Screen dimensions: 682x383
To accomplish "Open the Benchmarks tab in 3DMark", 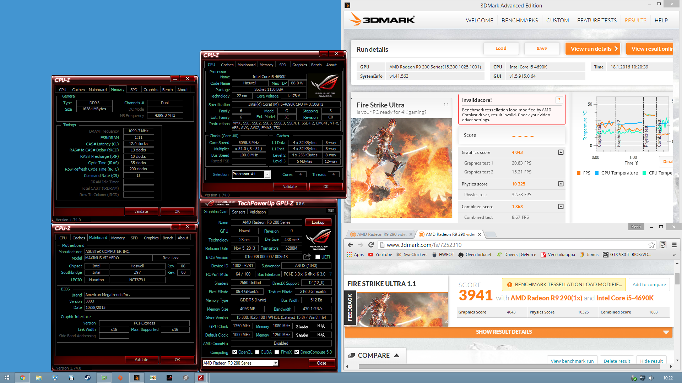I will [x=520, y=21].
